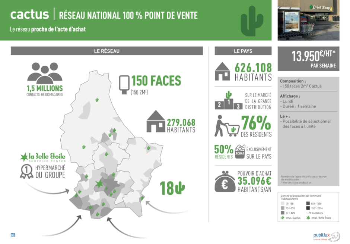Click the euro coin purse icon
Image resolution: width=350 pixels, height=244 pixels.
(x=225, y=182)
